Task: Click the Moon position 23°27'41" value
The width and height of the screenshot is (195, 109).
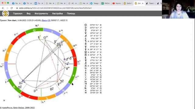Action: point(94,28)
